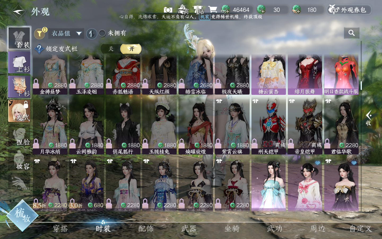382x239 pixels.
Task: Switch to the 坐骑 tab
Action: pyautogui.click(x=232, y=228)
